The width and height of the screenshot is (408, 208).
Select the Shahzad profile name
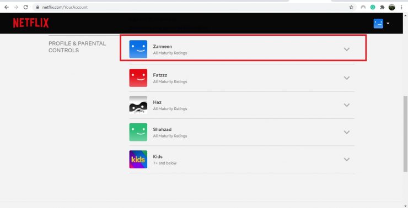click(x=162, y=129)
